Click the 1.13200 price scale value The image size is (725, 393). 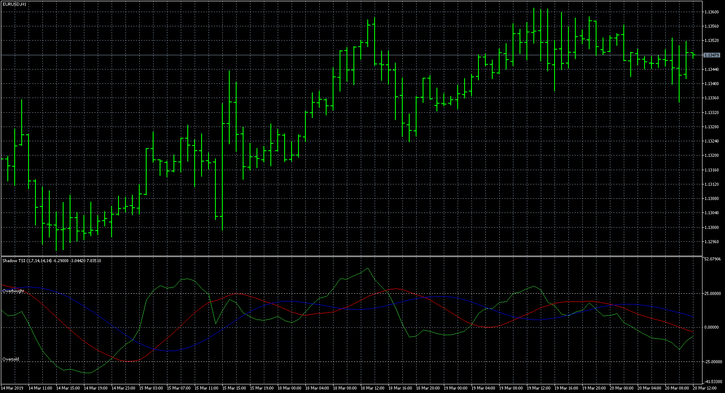point(712,155)
